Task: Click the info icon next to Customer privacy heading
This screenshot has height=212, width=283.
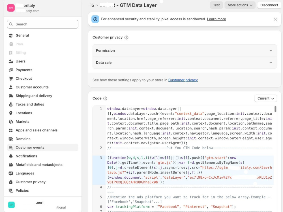Action: click(126, 38)
